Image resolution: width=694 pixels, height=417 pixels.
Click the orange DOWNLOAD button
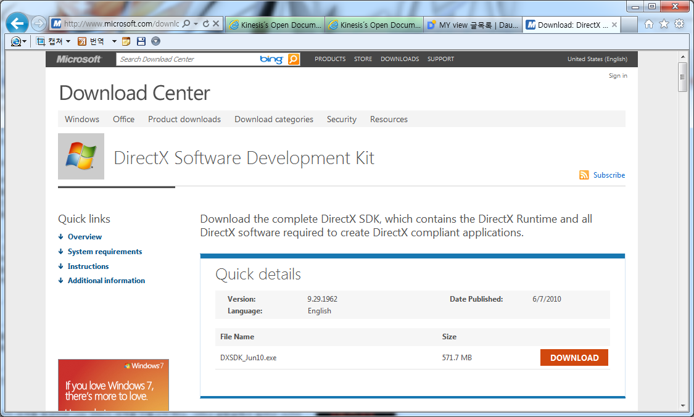pos(574,358)
